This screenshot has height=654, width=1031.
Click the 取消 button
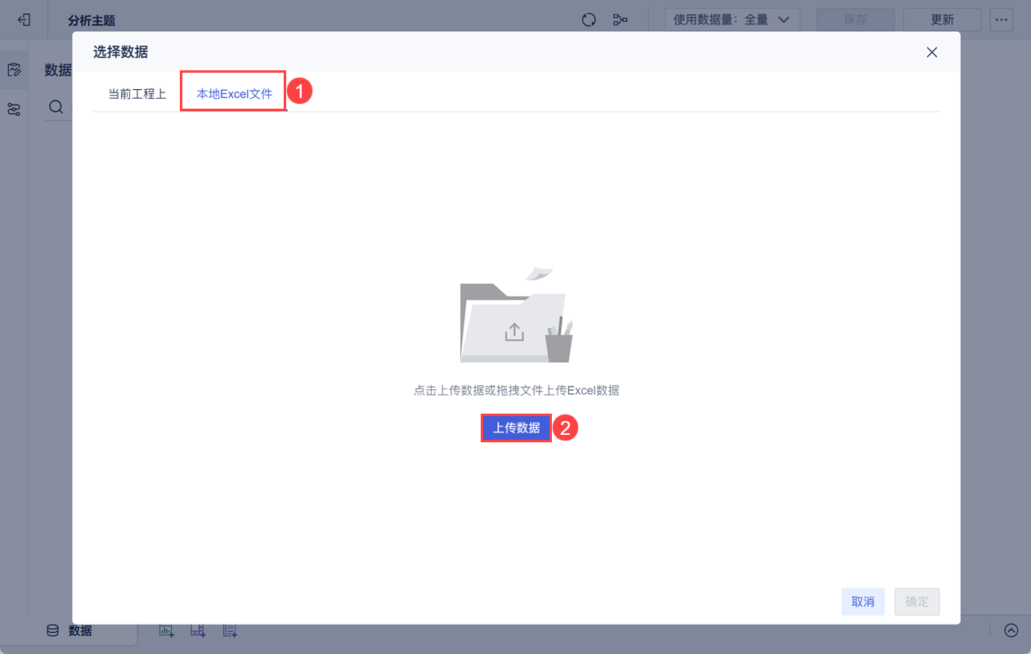[x=863, y=602]
